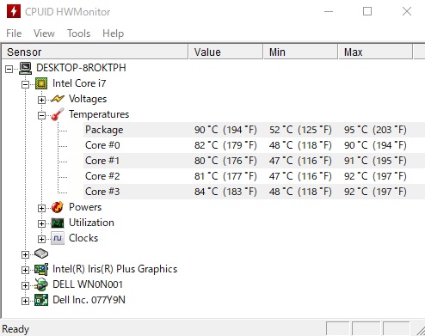This screenshot has height=336, width=425.
Task: Click Core #0 max 90 °C (194 °F)
Action: [375, 145]
